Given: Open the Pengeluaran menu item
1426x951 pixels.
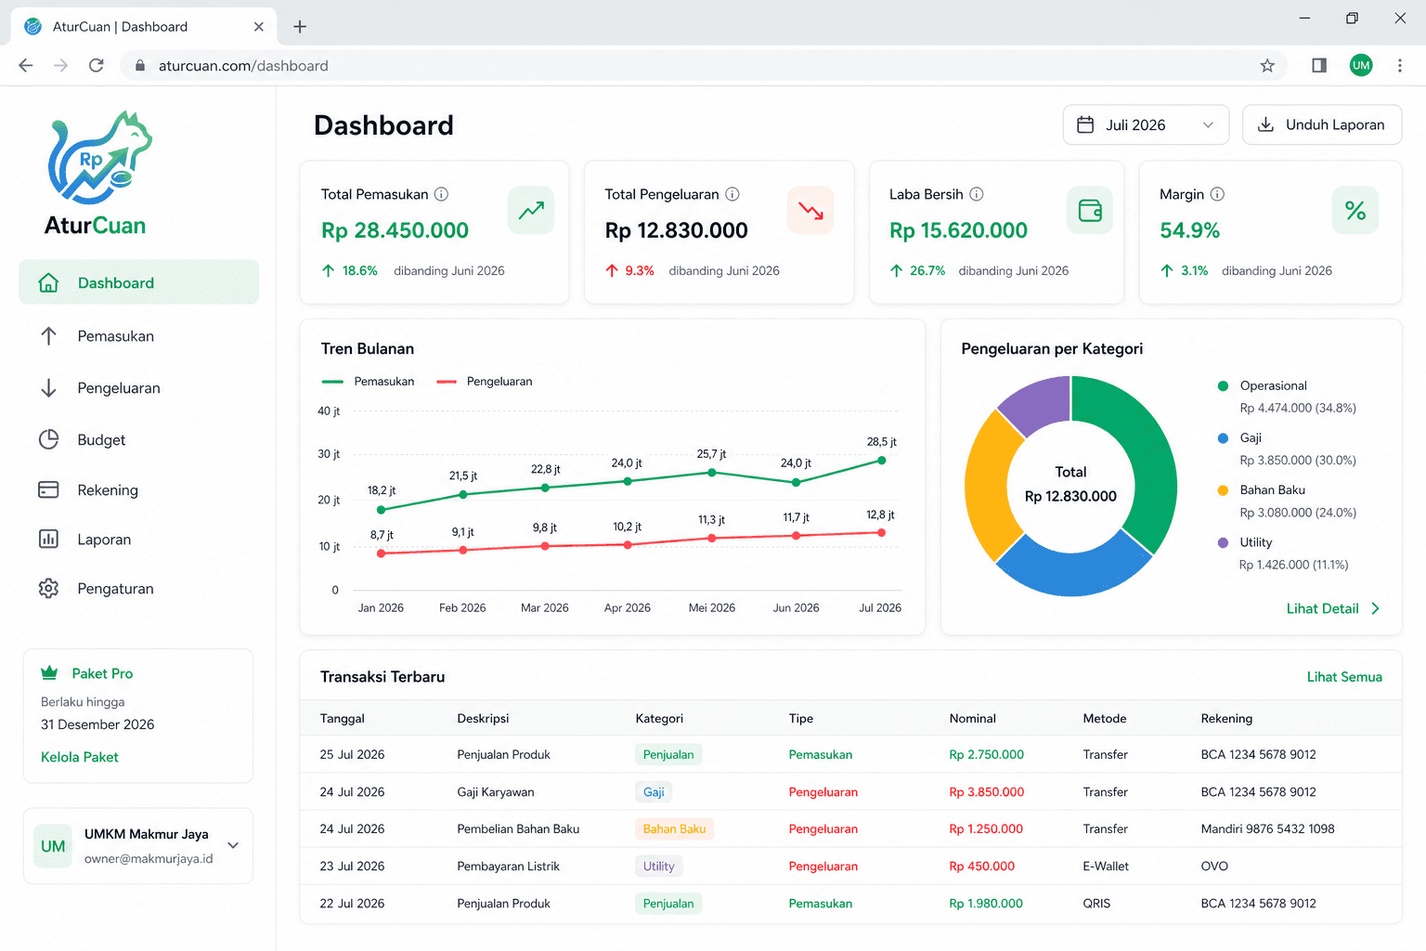Looking at the screenshot, I should [x=138, y=388].
